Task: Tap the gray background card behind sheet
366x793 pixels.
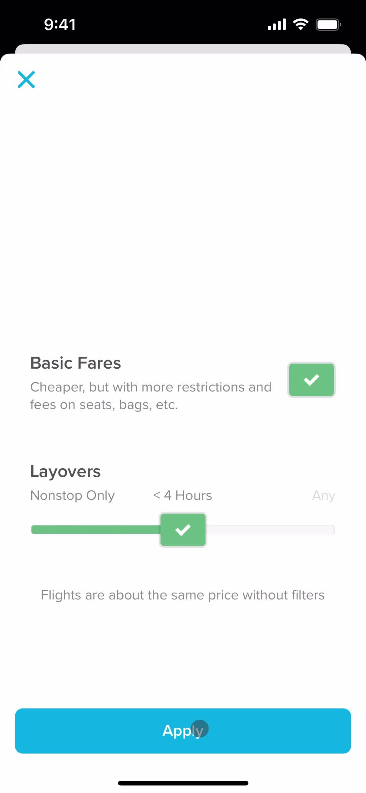Action: pyautogui.click(x=183, y=49)
